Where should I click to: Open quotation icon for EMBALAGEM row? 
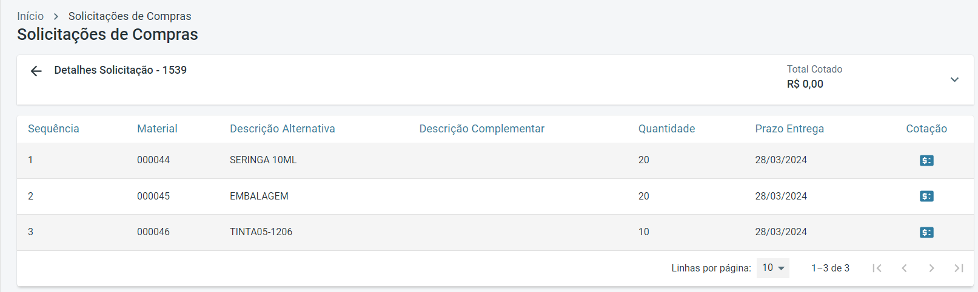pyautogui.click(x=926, y=196)
